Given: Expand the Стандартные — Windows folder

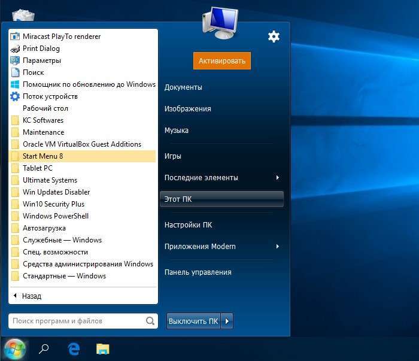Looking at the screenshot, I should tap(83, 276).
